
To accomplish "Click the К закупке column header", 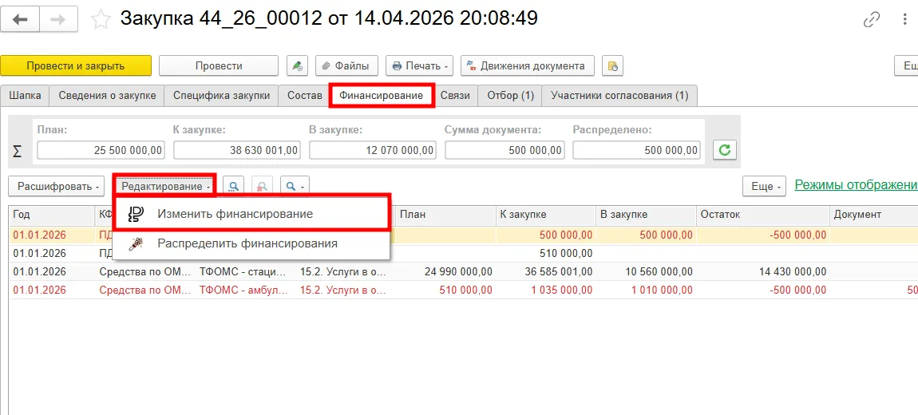I will click(545, 215).
